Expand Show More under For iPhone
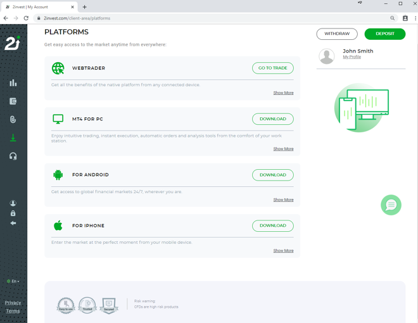 coord(283,251)
